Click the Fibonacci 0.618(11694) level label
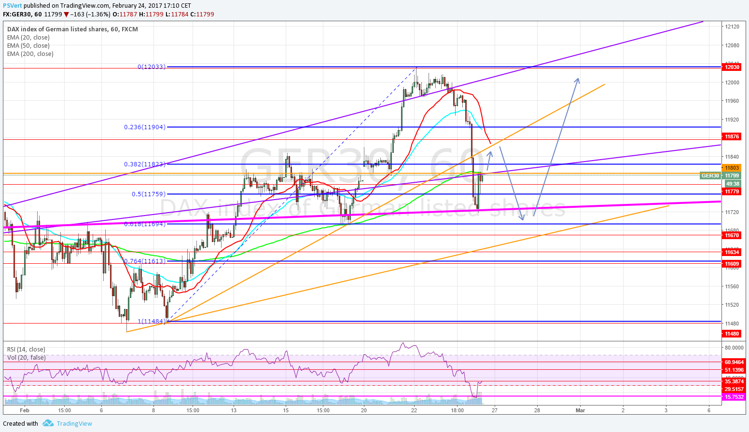749x432 pixels. 145,224
